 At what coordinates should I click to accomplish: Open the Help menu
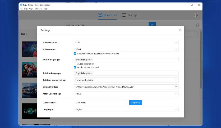pyautogui.click(x=45, y=9)
